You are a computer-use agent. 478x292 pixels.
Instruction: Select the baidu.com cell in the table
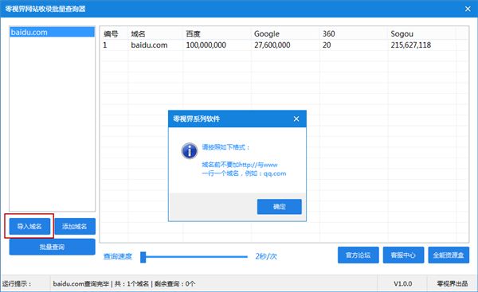pyautogui.click(x=150, y=45)
